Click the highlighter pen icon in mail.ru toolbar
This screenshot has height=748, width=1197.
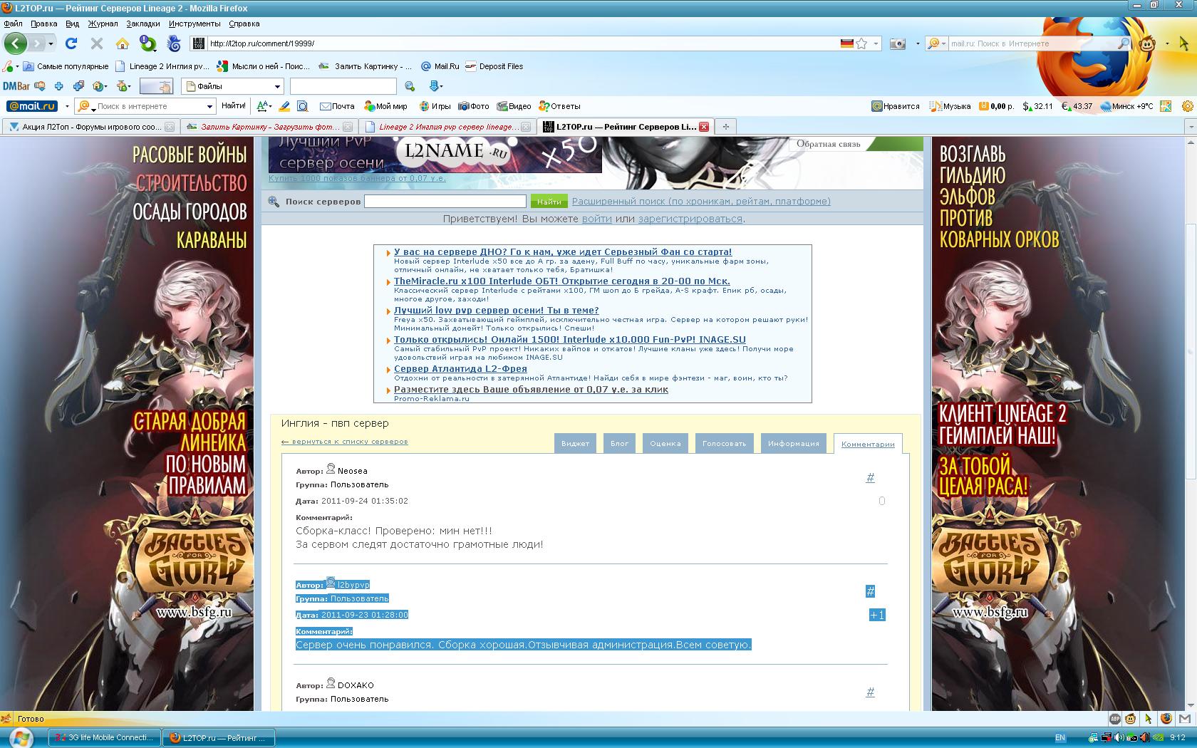point(284,106)
